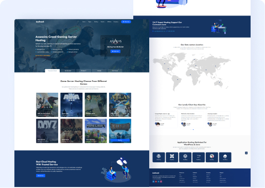This screenshot has height=188, width=265.
Task: Expand the Domain menu in the navigation bar
Action: click(x=103, y=22)
